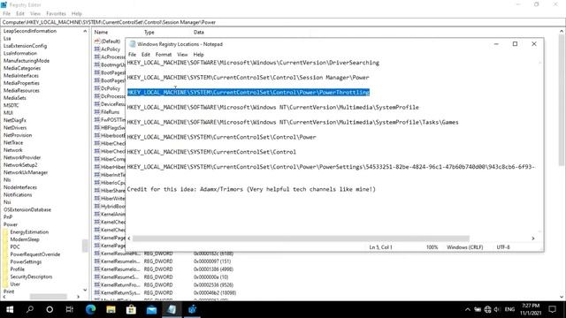
Task: Click the Registry Editor address bar path
Action: [x=109, y=22]
